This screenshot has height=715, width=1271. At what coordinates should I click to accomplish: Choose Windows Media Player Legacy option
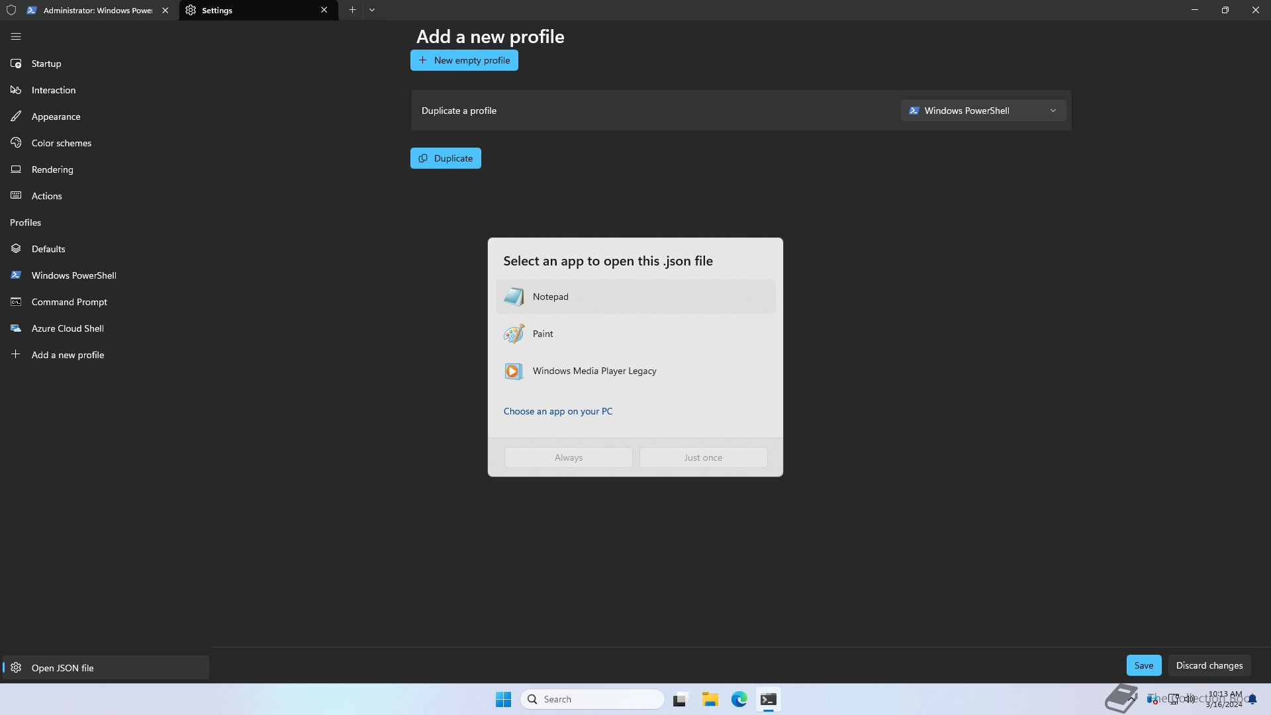pyautogui.click(x=635, y=371)
